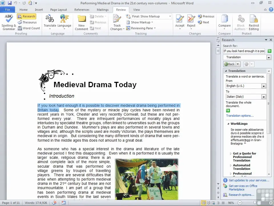274x206 pixels.
Task: Toggle Track Changes
Action: coord(117,22)
